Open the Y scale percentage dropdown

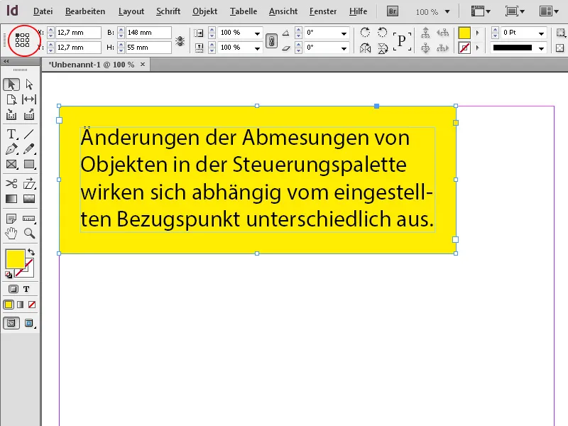click(x=257, y=48)
